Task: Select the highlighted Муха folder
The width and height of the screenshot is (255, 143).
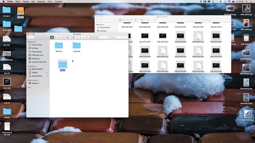Action: pyautogui.click(x=63, y=65)
